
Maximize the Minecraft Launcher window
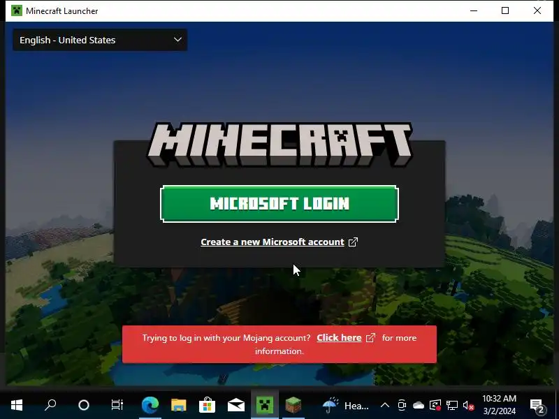(505, 10)
